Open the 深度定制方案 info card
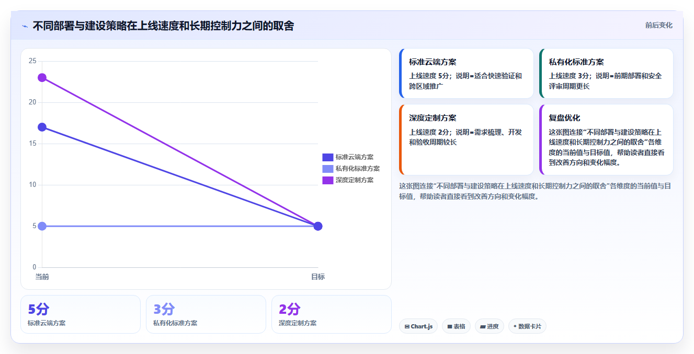Image resolution: width=694 pixels, height=354 pixels. (x=466, y=140)
